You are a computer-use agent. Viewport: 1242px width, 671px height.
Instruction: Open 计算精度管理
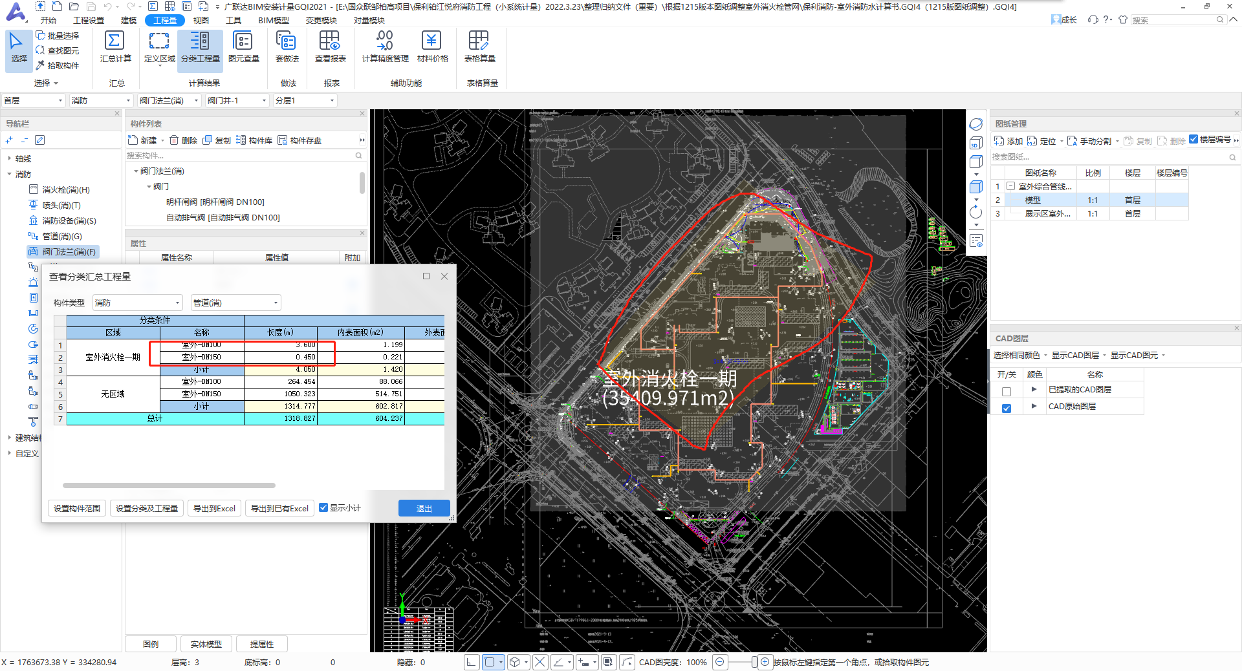[x=385, y=48]
